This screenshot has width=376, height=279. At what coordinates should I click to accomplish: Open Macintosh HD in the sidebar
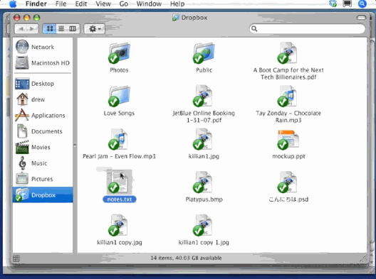43,63
